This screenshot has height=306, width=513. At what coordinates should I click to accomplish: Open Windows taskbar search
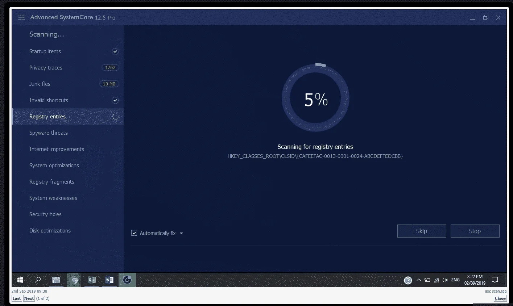[x=38, y=280]
